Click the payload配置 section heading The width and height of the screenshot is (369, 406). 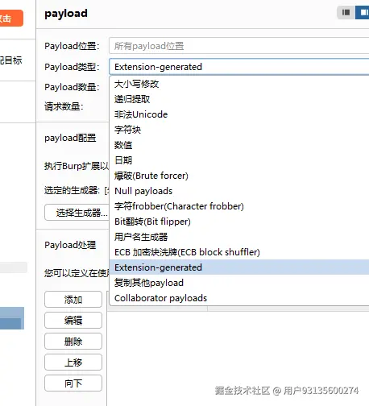(x=70, y=138)
